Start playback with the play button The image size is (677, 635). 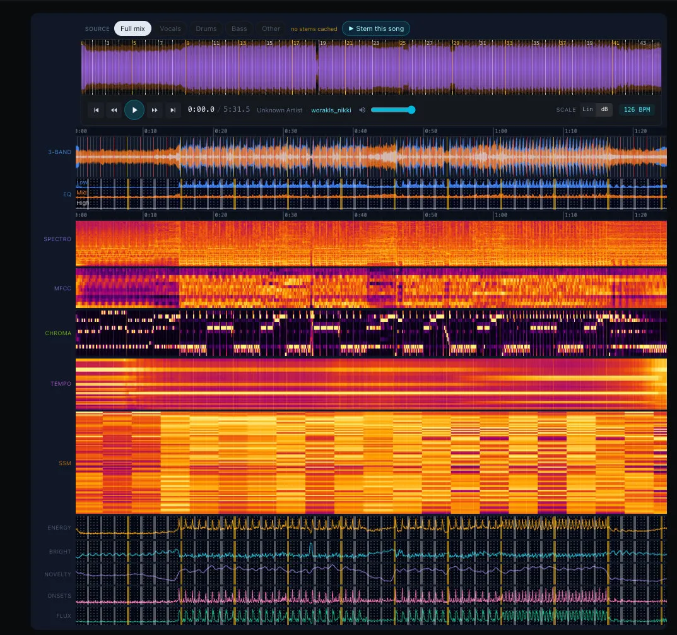tap(134, 110)
